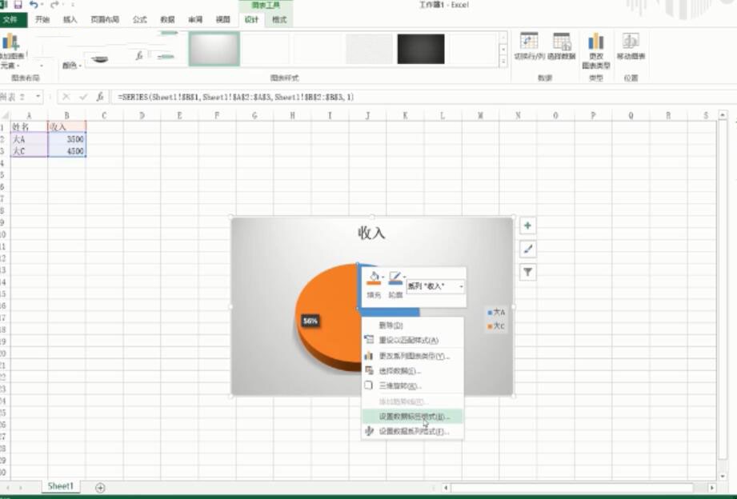Choose 三维旋转 from the context menu

(x=399, y=385)
